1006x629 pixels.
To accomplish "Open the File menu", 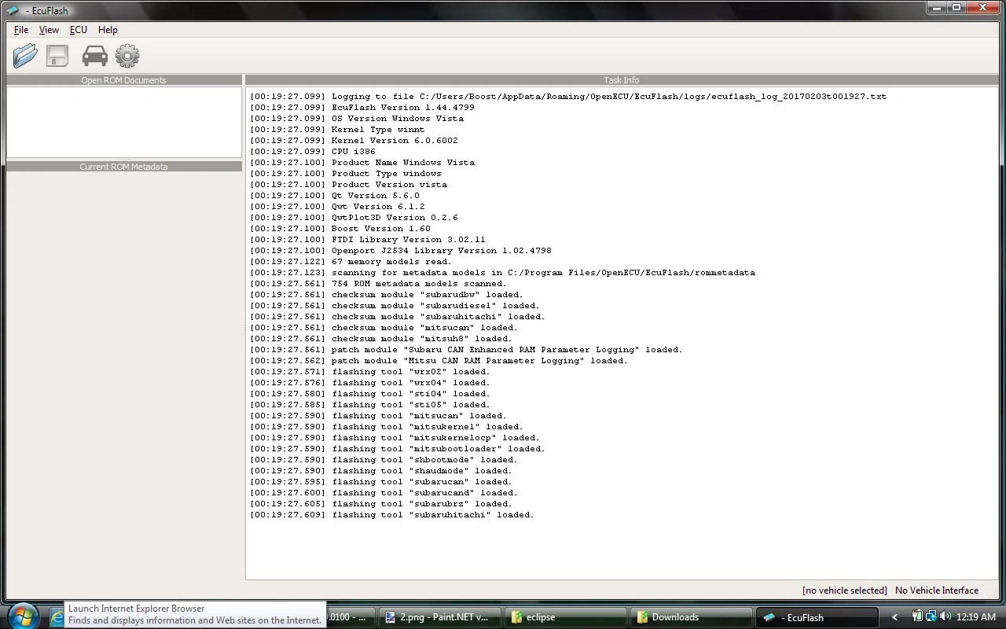I will tap(21, 30).
